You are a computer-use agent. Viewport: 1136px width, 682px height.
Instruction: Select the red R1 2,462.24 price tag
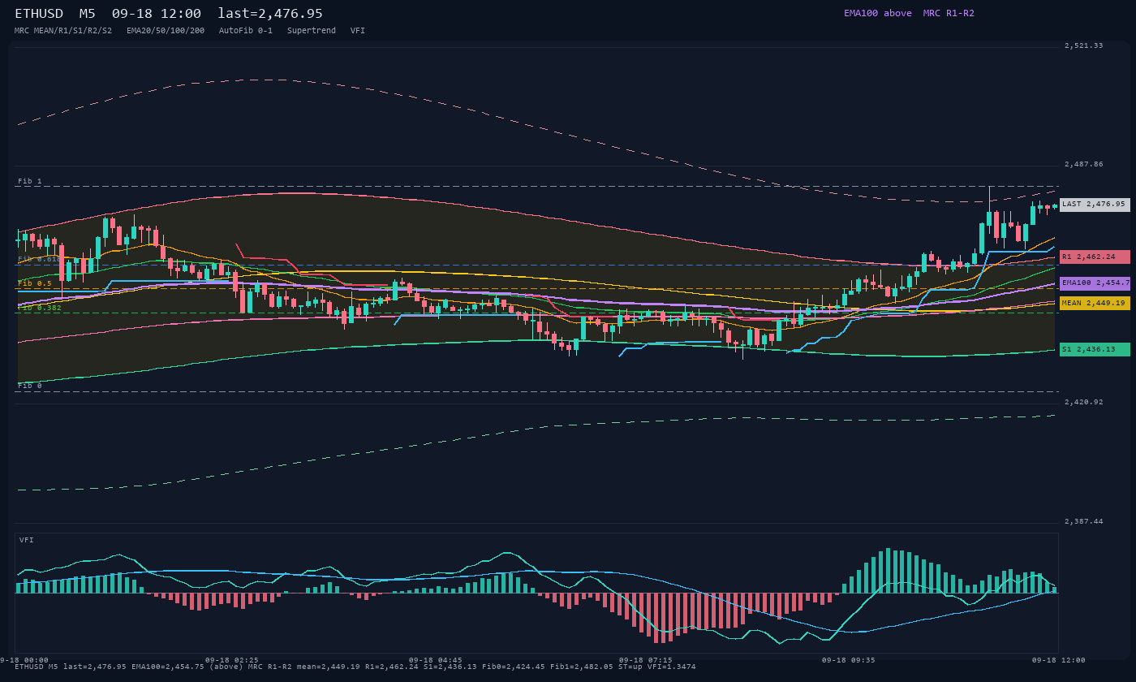click(x=1095, y=257)
